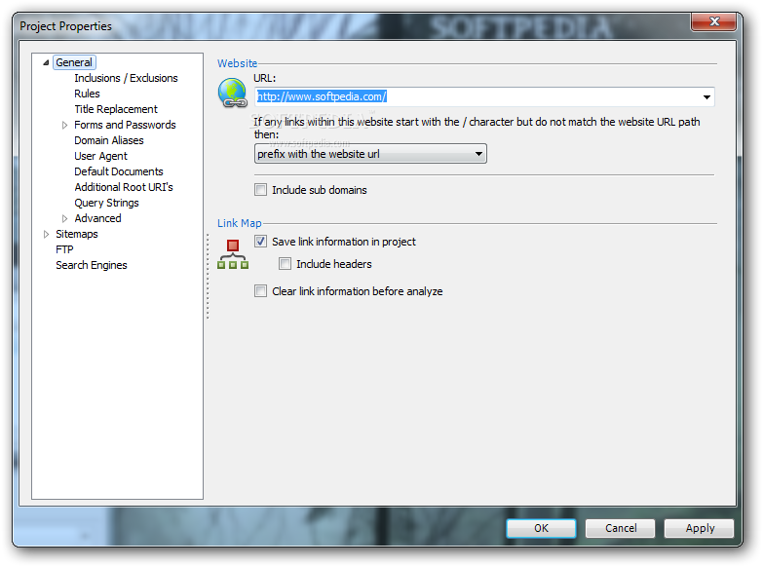Image resolution: width=763 pixels, height=567 pixels.
Task: Open Default Documents page
Action: pos(119,171)
